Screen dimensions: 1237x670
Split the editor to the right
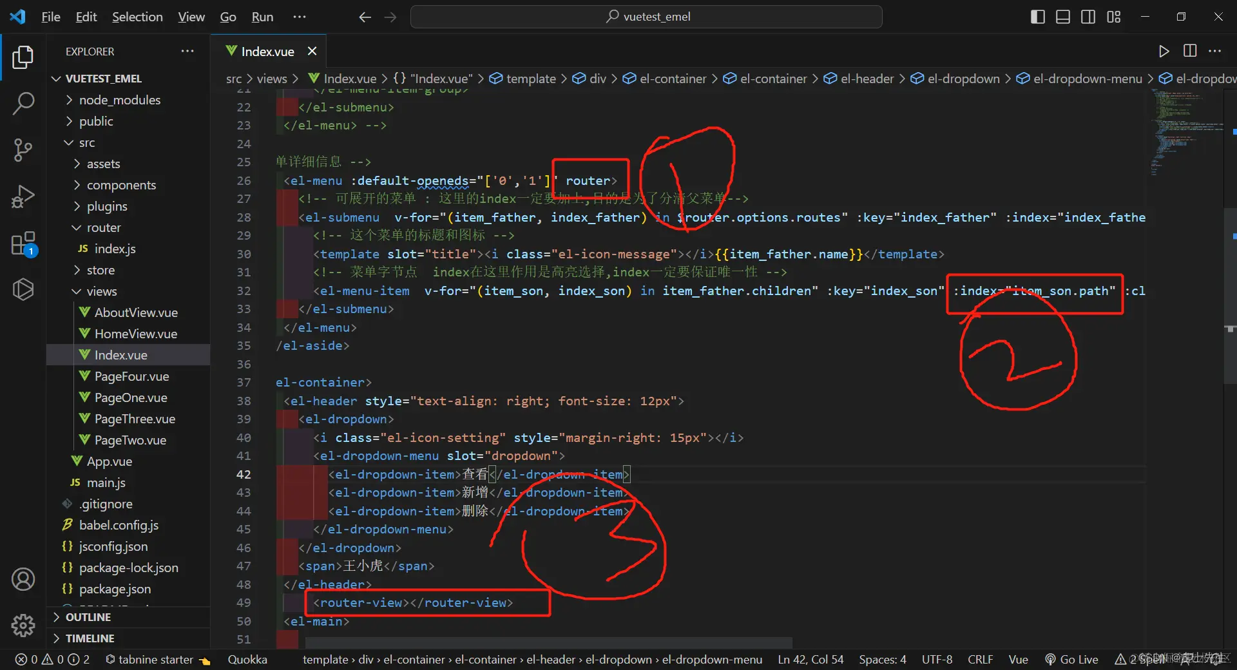click(1190, 51)
